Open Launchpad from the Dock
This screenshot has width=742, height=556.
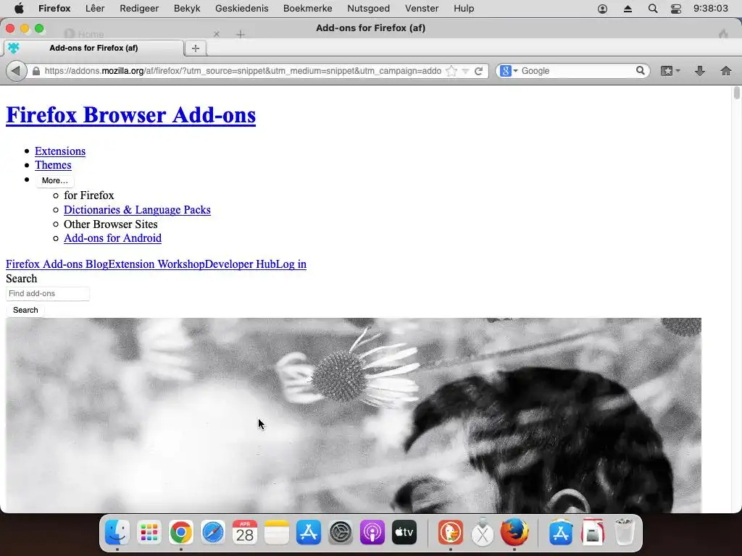coord(149,533)
